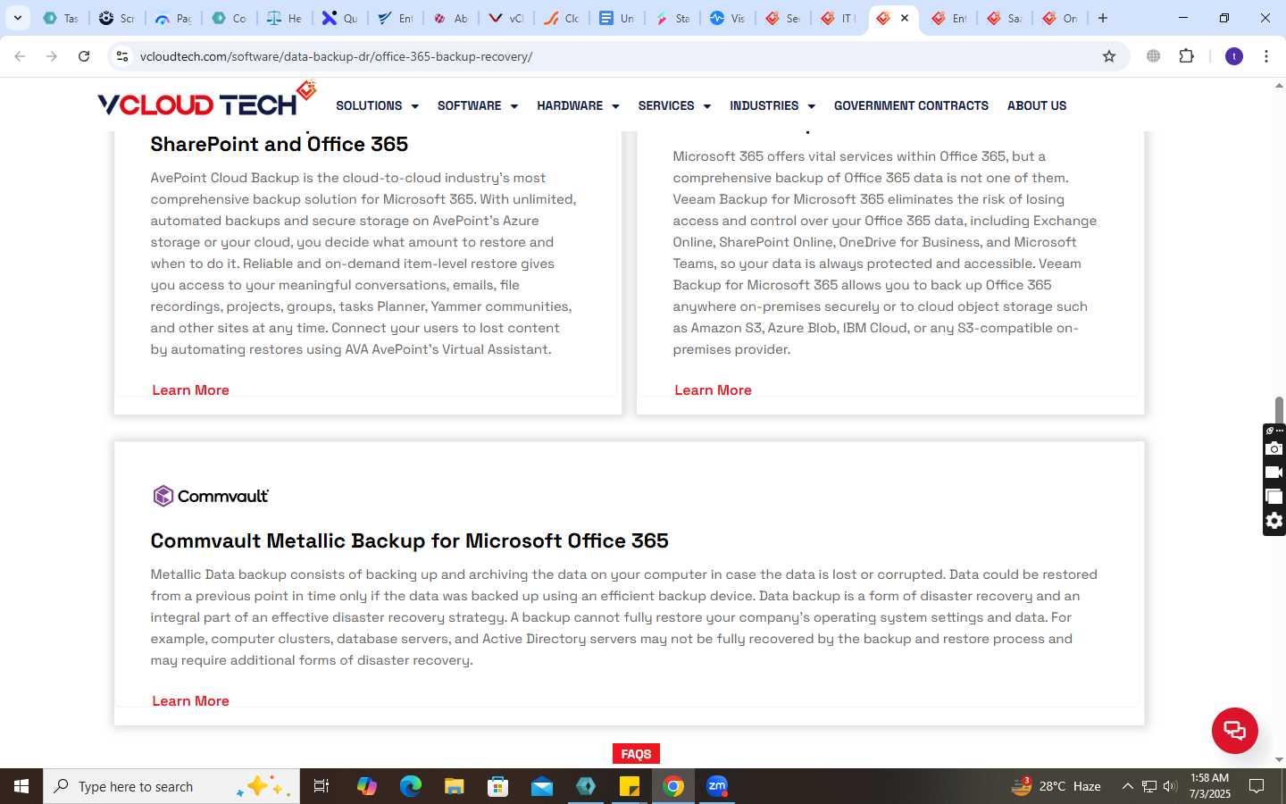Open Task View on the taskbar
This screenshot has height=804, width=1286.
(321, 786)
